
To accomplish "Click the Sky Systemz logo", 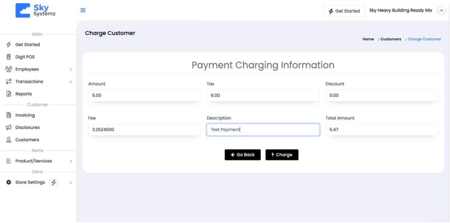I will [x=36, y=11].
